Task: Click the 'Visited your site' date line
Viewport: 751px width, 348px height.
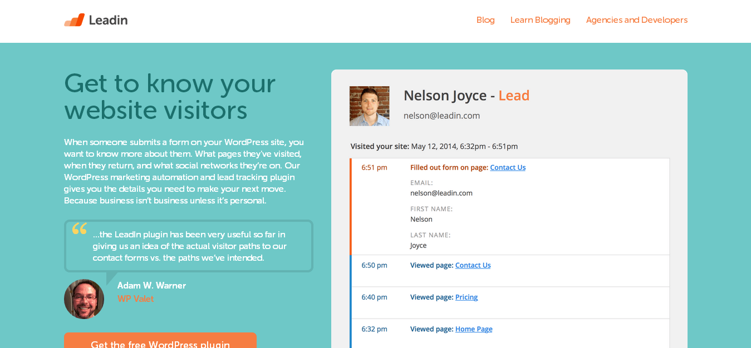Action: point(434,146)
